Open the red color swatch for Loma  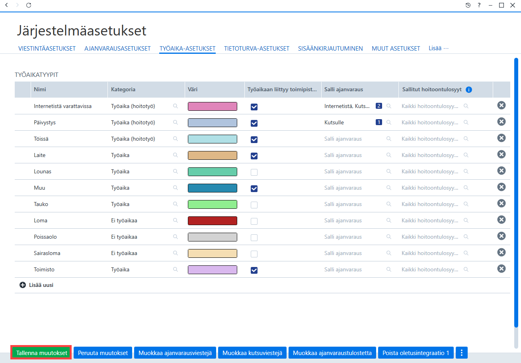pos(213,220)
